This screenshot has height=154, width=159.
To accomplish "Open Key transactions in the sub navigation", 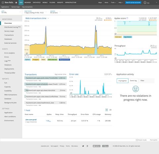I will [x=27, y=7].
